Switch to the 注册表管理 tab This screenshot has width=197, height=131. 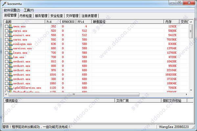89,16
